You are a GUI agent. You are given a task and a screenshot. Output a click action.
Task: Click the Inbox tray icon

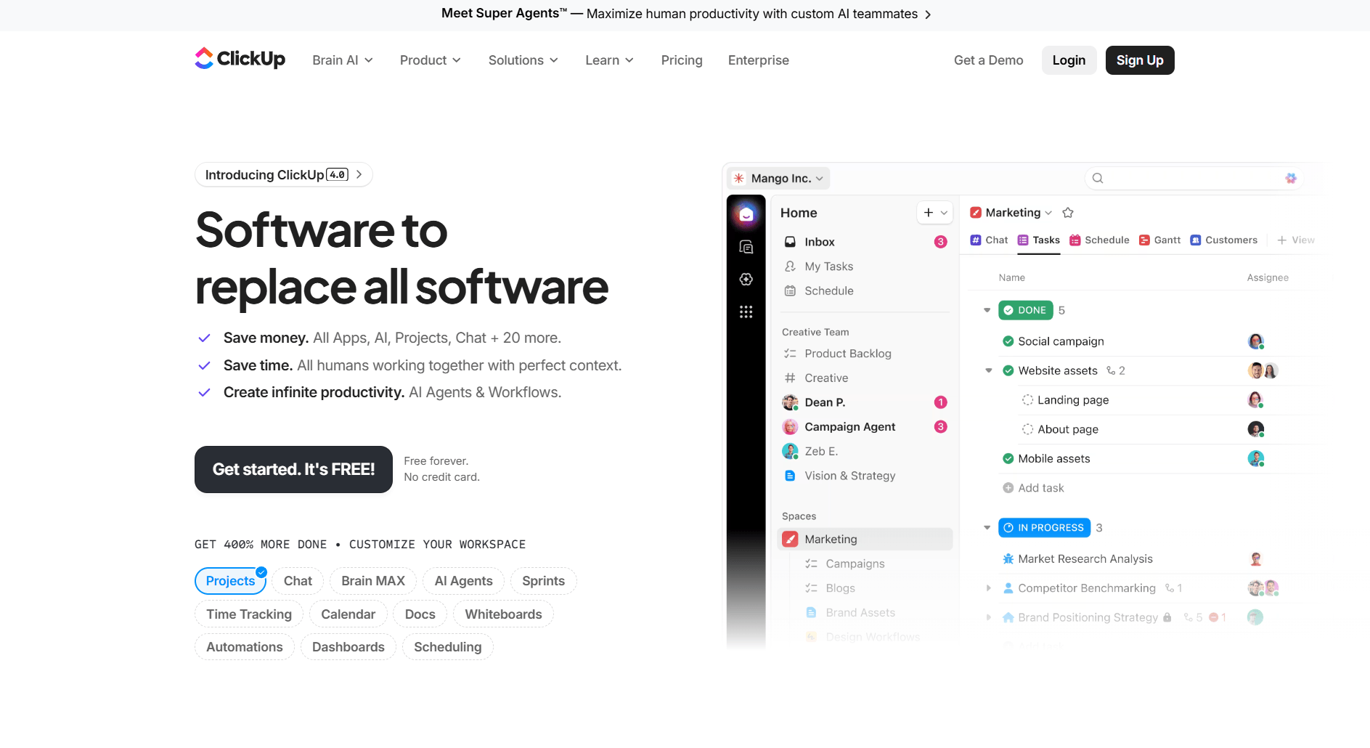coord(791,242)
